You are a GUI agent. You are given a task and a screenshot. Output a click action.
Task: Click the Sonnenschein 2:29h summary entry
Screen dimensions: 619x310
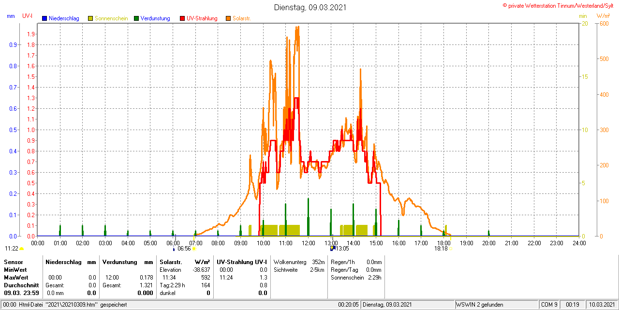356,278
